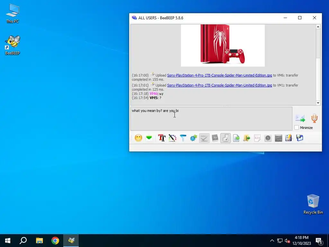
Task: Open the taskbar search
Action: click(23, 241)
